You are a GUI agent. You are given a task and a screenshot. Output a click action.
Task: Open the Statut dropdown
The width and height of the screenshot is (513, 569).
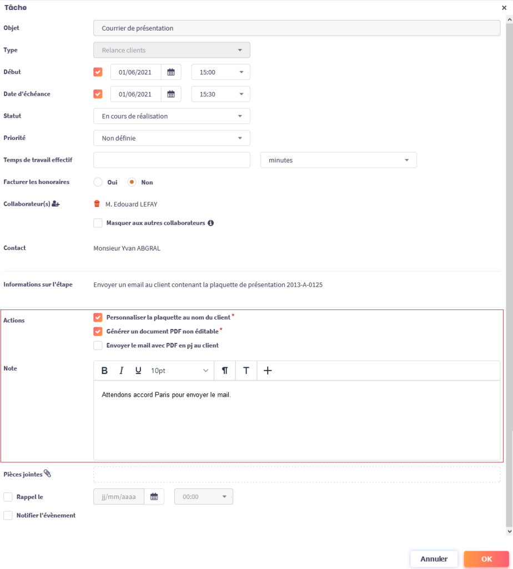172,116
